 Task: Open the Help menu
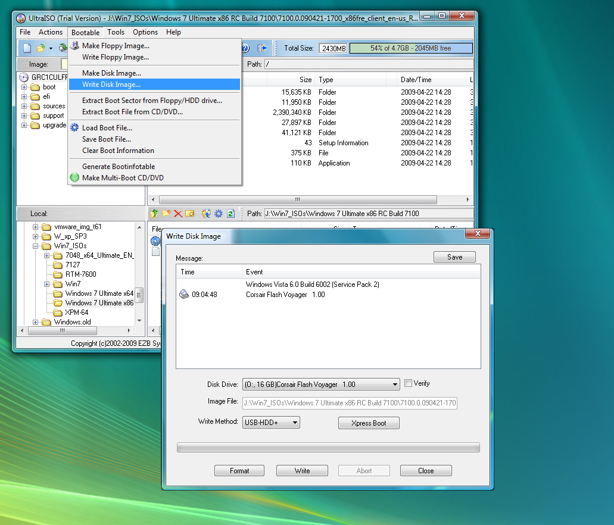tap(173, 32)
